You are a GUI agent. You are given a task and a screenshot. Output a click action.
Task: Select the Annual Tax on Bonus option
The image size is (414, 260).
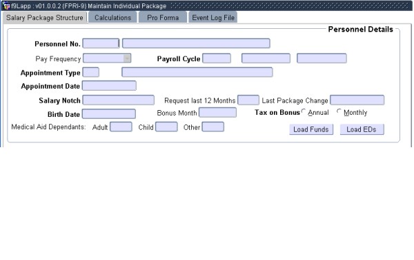[304, 111]
